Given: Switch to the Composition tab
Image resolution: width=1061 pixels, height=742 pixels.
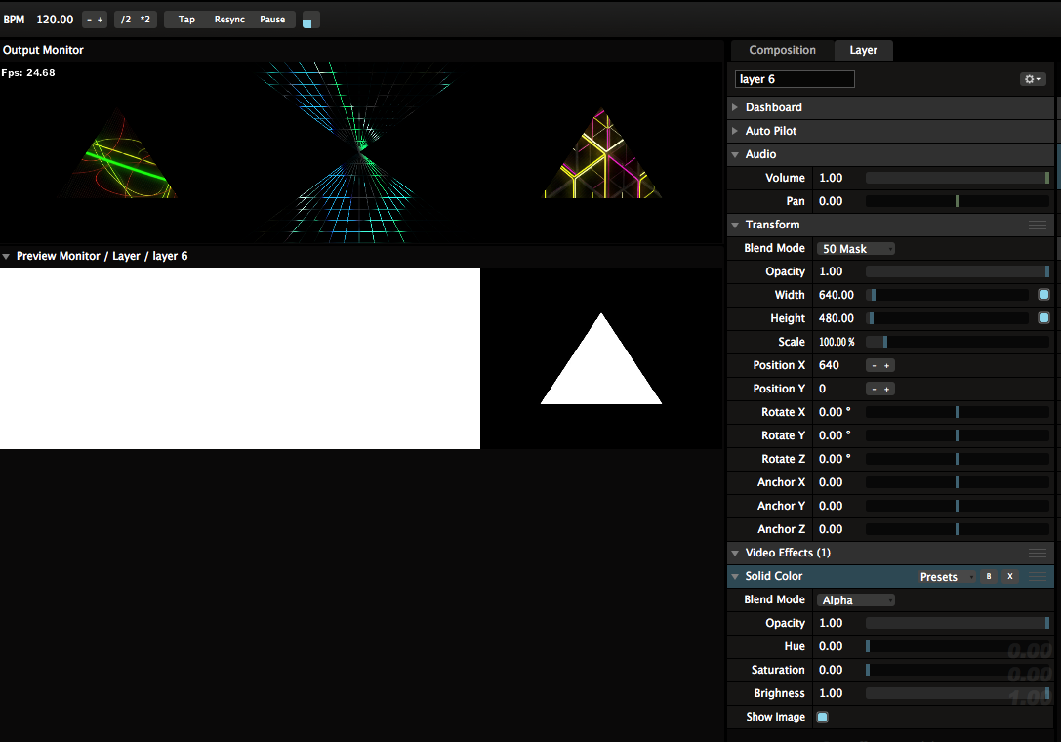Looking at the screenshot, I should click(782, 50).
